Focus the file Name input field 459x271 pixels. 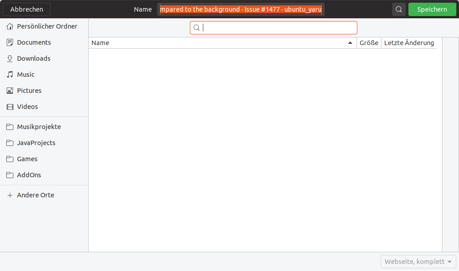pos(240,9)
